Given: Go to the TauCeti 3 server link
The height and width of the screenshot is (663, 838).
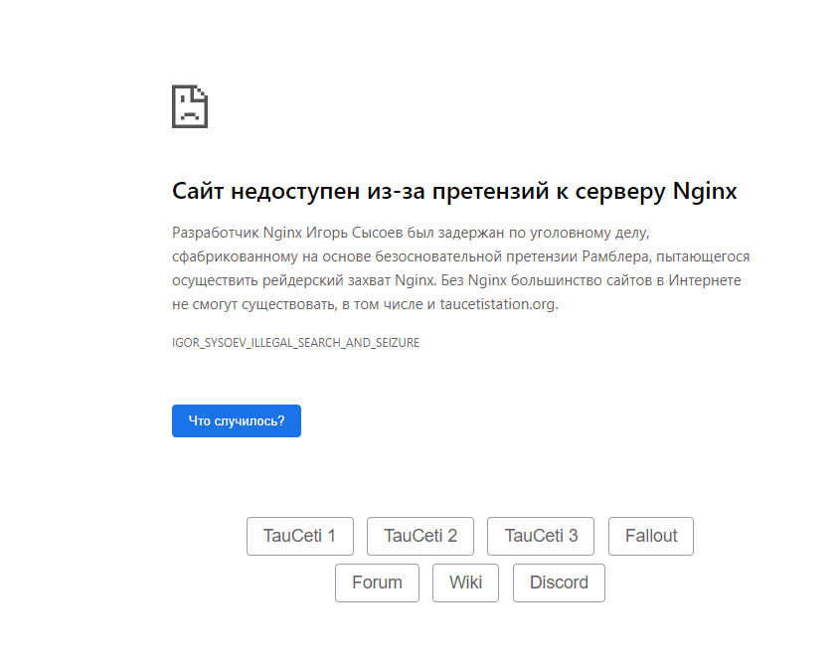Looking at the screenshot, I should point(541,536).
